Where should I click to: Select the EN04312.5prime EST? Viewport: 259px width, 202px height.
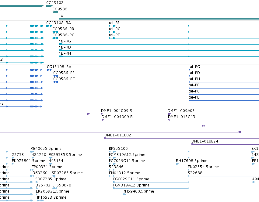click(124, 173)
